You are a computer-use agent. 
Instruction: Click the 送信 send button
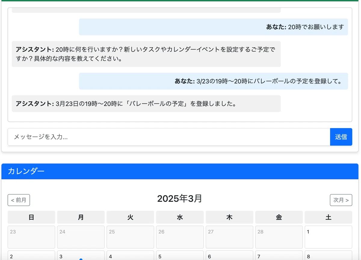click(341, 137)
